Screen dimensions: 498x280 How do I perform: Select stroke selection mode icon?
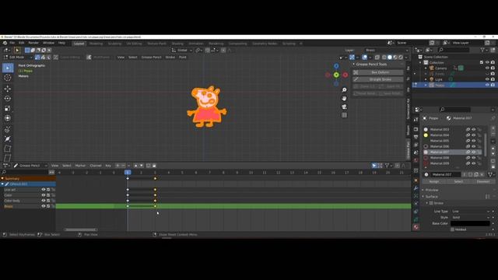(43, 57)
